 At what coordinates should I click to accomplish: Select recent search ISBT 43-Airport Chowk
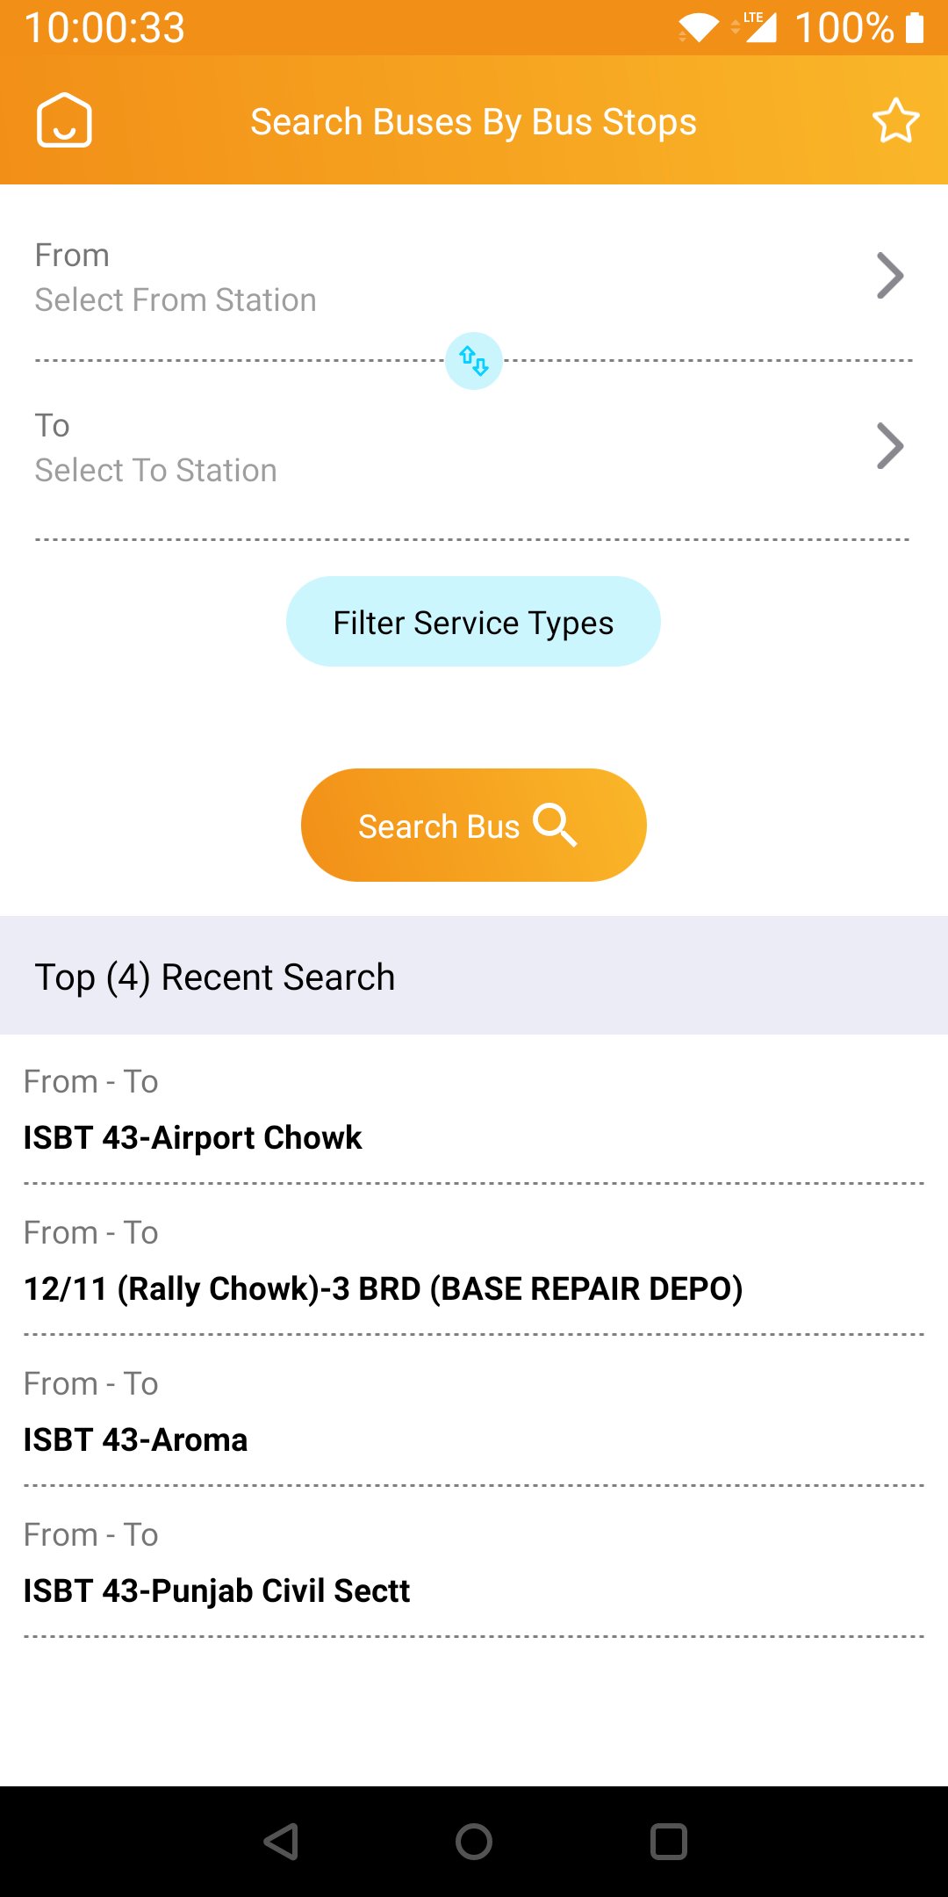193,1137
